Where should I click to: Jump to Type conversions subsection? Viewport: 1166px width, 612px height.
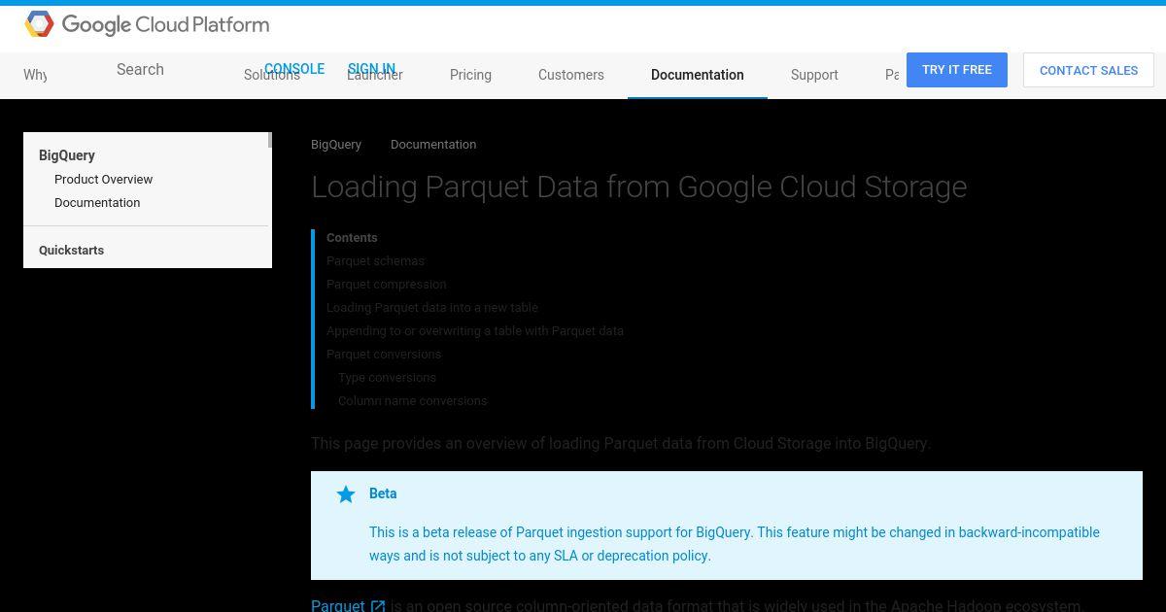387,377
